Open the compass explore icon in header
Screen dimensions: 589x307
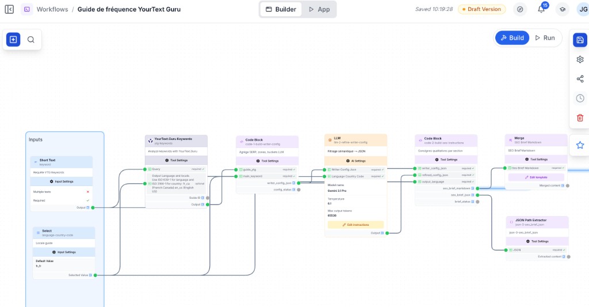tap(520, 9)
